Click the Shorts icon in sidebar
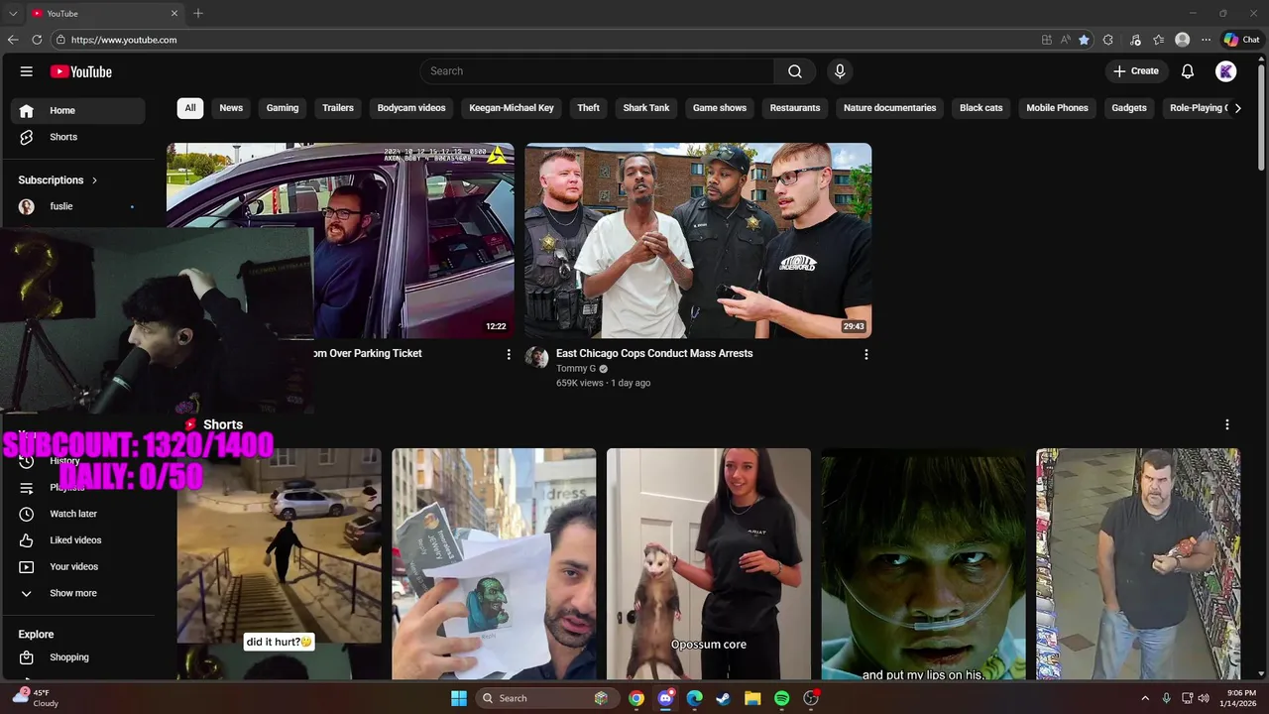Screen dimensions: 1269x714 coord(27,137)
